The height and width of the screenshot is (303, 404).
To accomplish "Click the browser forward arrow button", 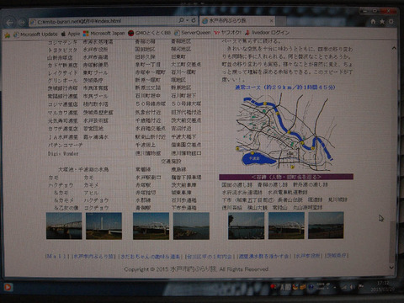I will coord(22,23).
